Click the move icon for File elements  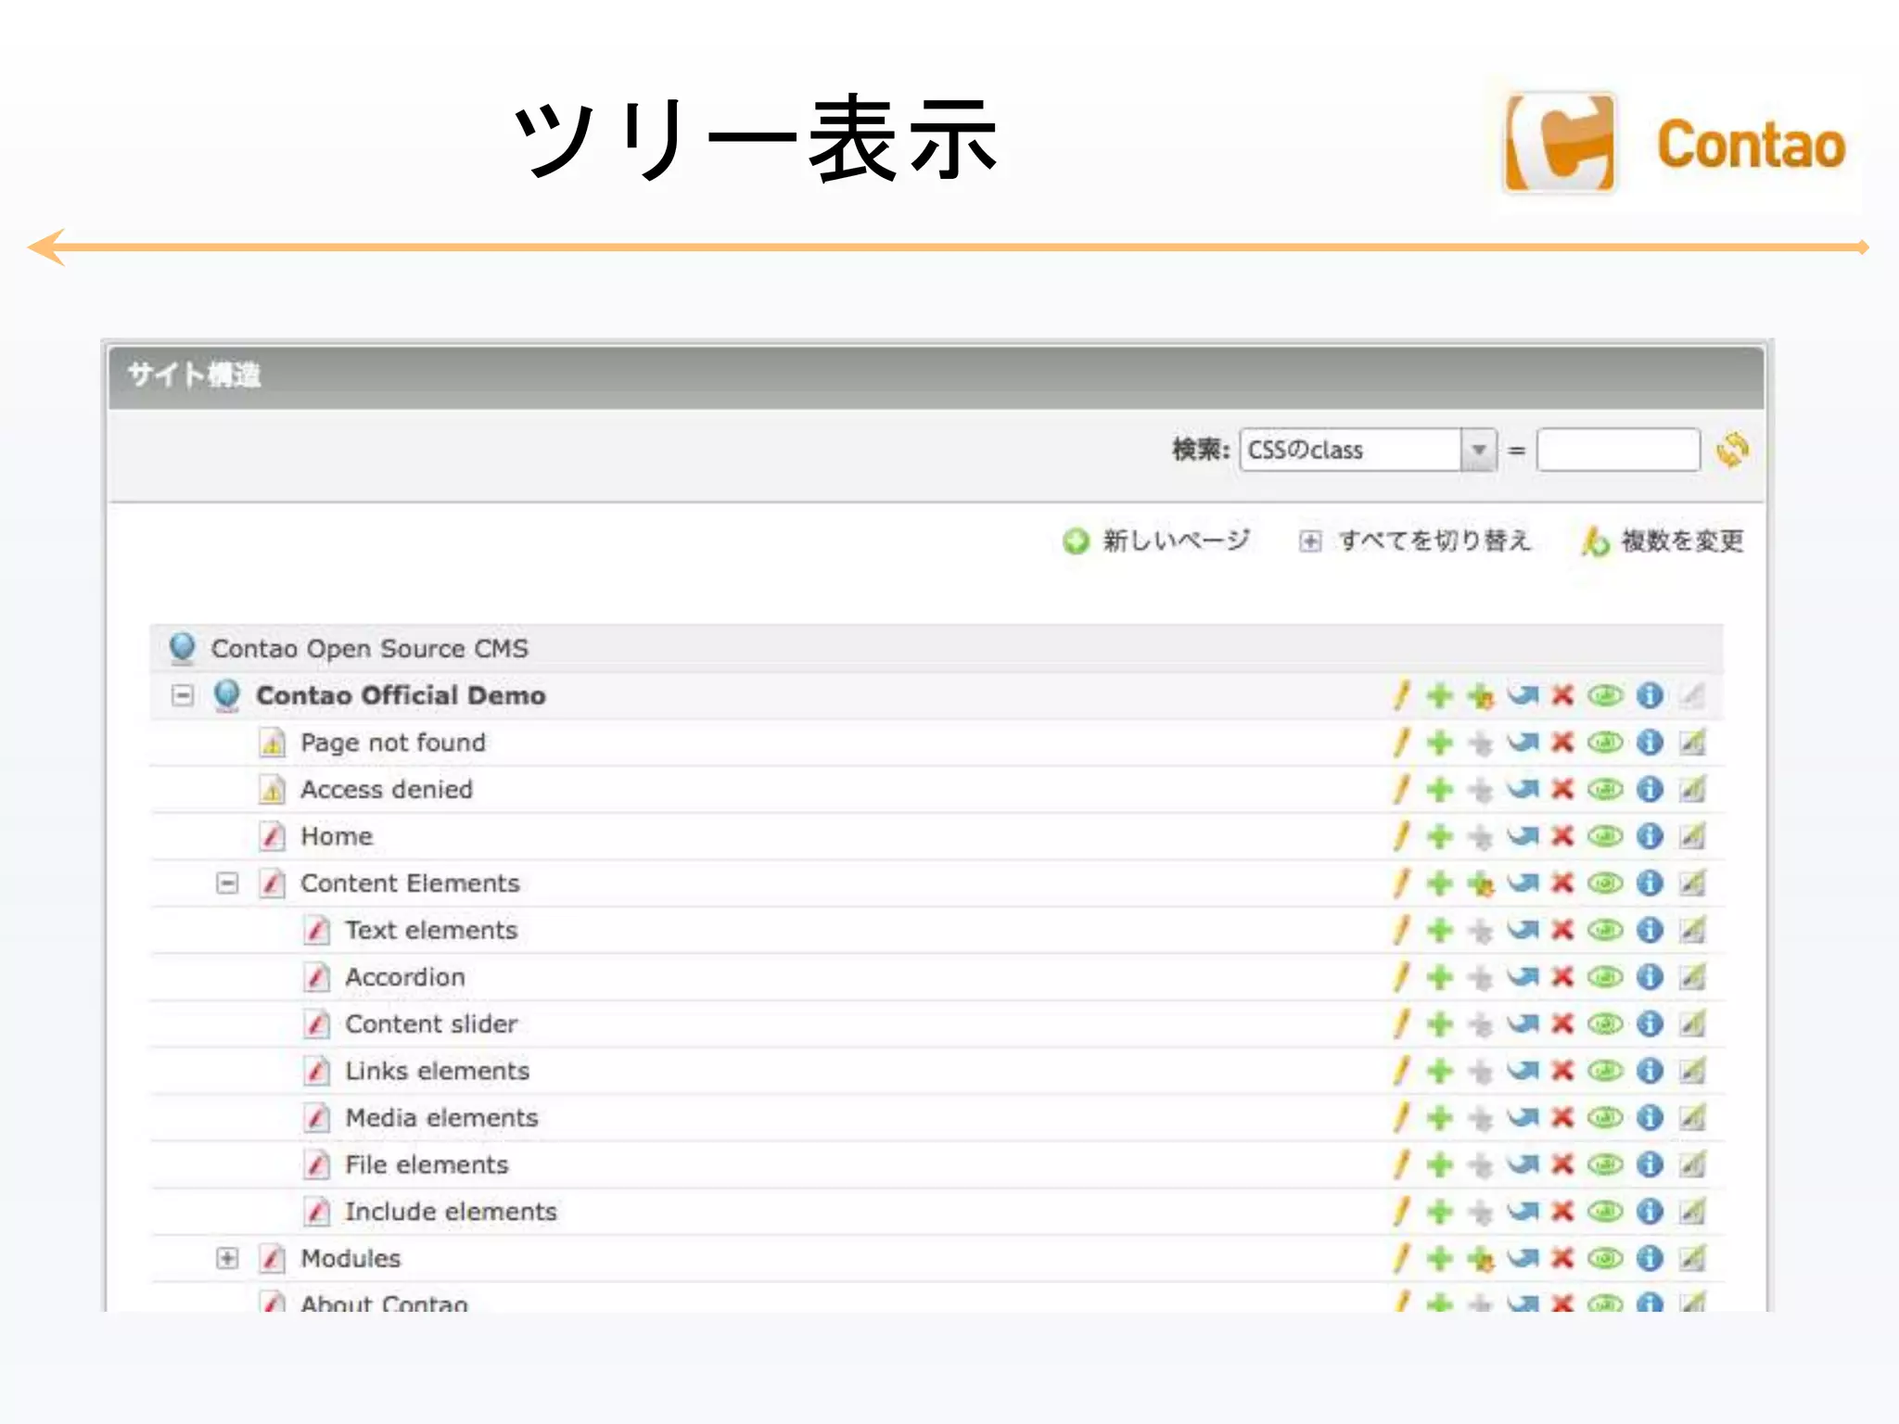click(1523, 1164)
